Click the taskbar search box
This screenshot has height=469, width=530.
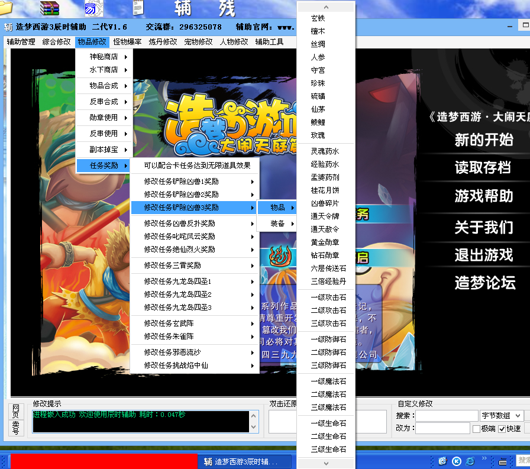[523, 461]
